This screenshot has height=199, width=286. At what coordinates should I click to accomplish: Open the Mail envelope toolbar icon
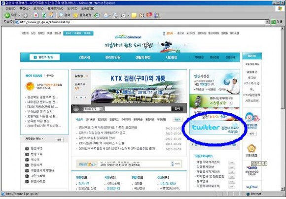pyautogui.click(x=106, y=15)
